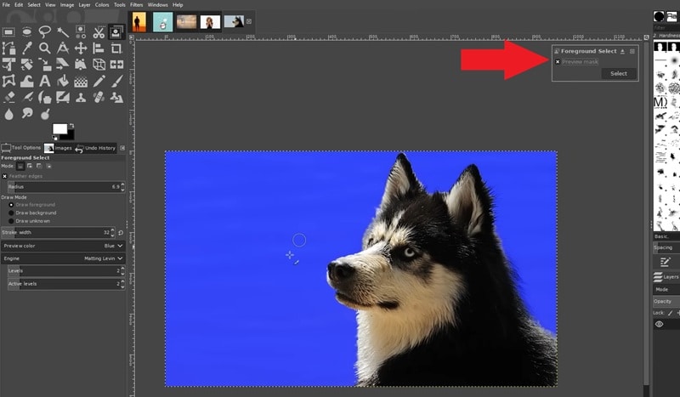The width and height of the screenshot is (680, 397).
Task: Select the Rectangle Select tool
Action: pyautogui.click(x=8, y=31)
